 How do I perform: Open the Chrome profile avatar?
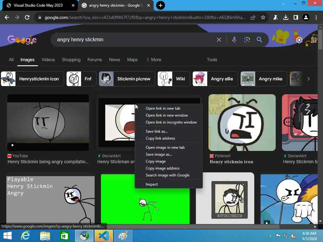[x=306, y=18]
